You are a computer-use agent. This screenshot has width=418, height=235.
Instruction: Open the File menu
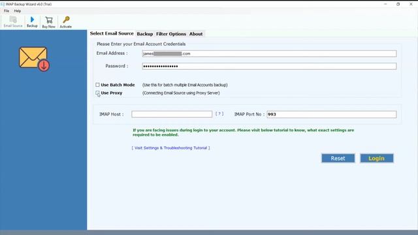coord(7,11)
